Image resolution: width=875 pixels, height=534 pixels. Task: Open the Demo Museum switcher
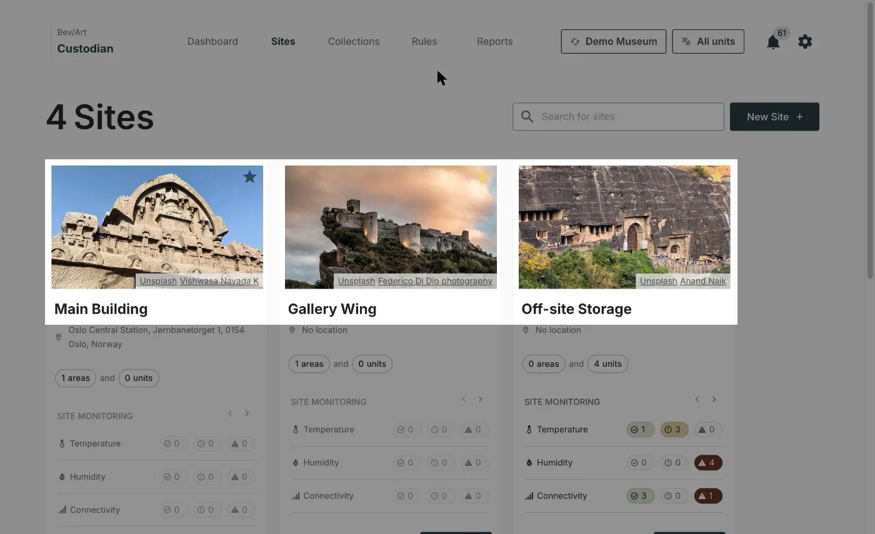click(614, 41)
